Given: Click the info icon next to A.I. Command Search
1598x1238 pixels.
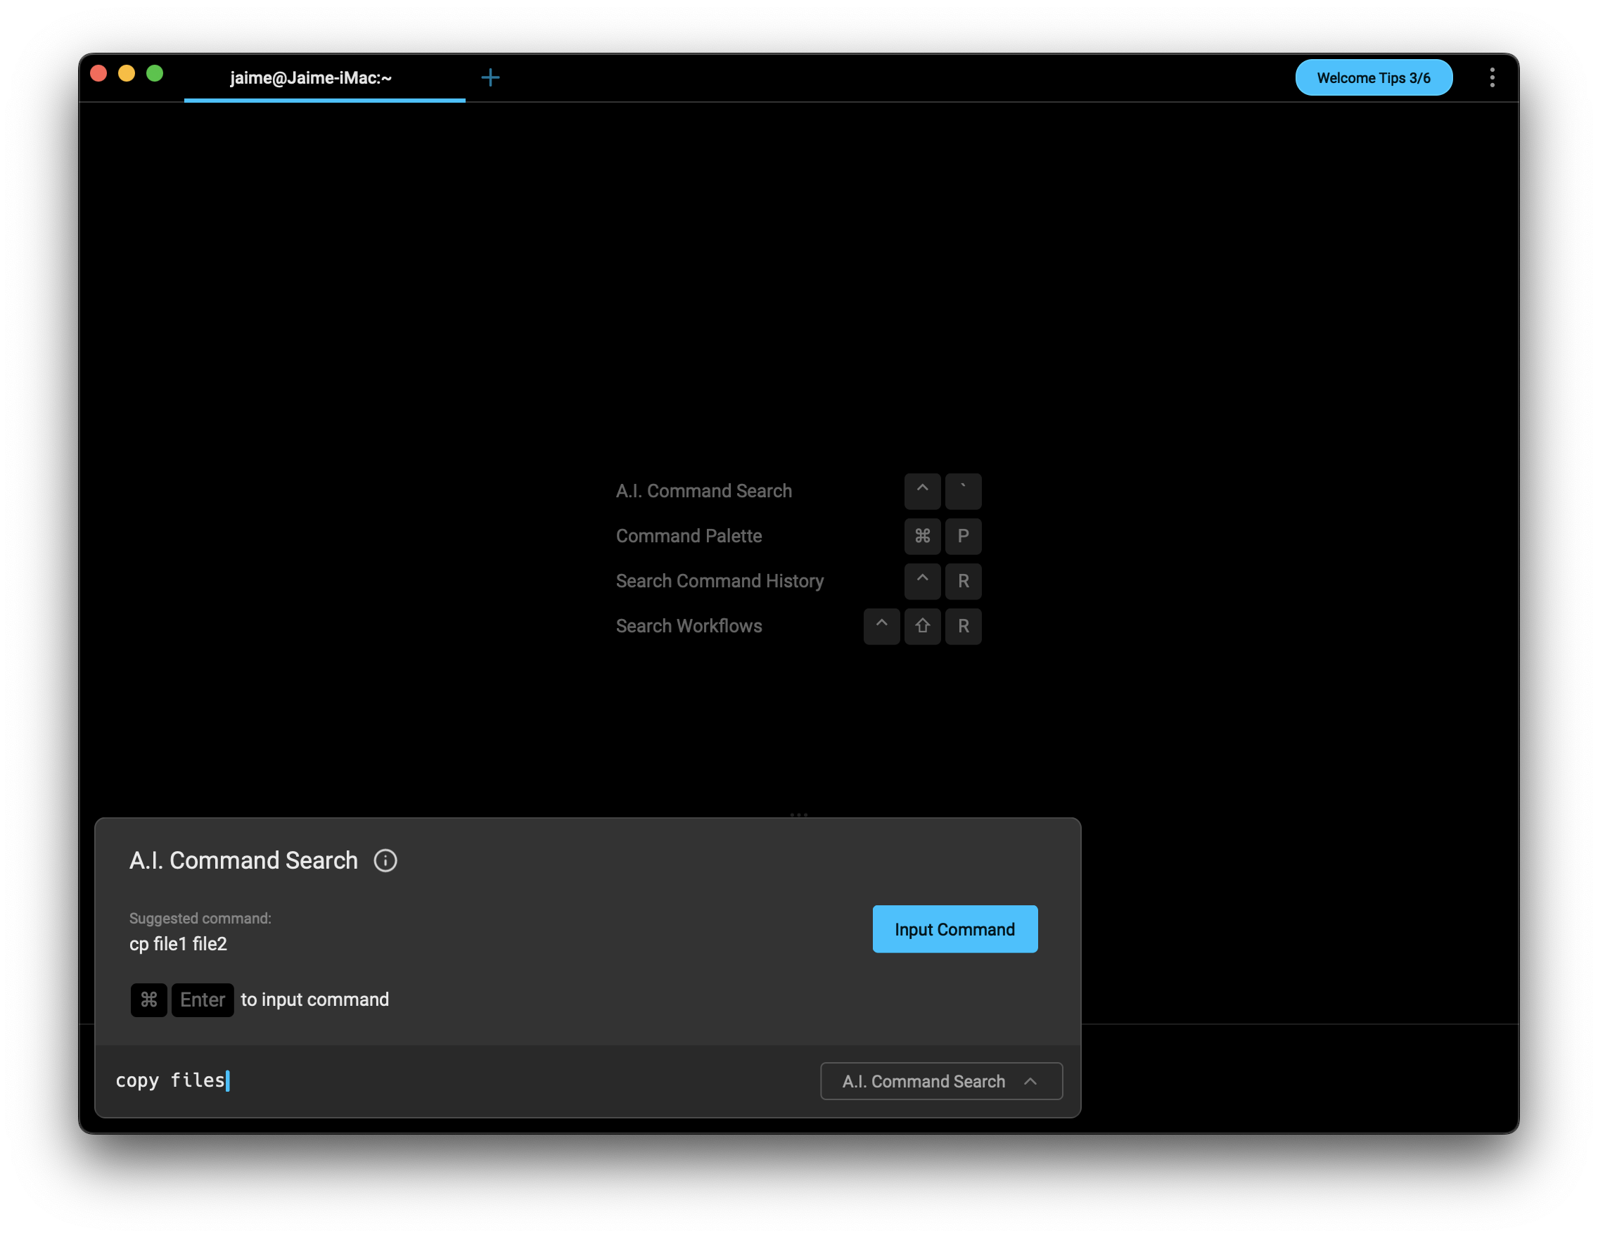Looking at the screenshot, I should (385, 860).
